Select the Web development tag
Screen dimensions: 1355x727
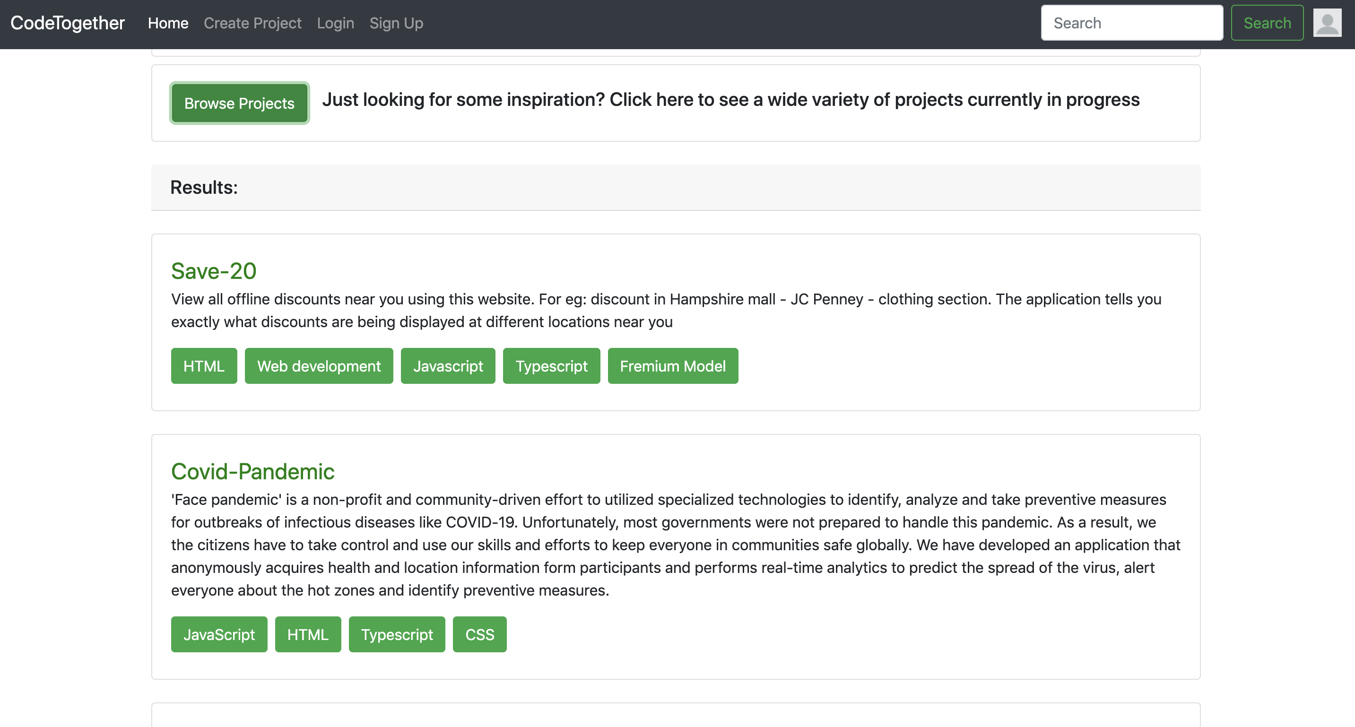tap(318, 365)
